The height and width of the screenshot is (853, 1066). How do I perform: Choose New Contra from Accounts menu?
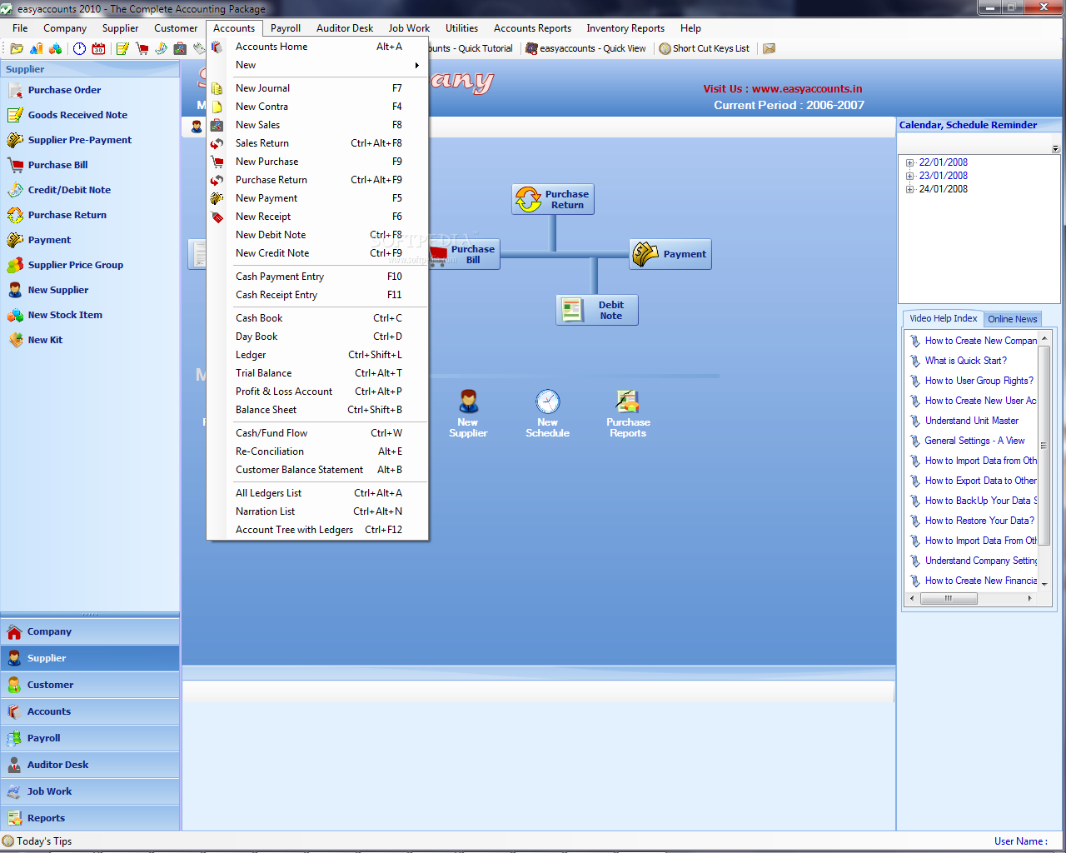(317, 107)
